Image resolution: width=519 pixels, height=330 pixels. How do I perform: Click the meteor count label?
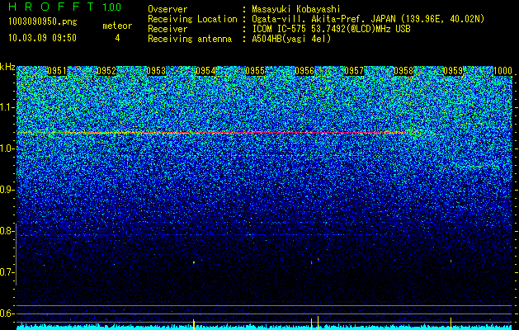click(x=117, y=26)
